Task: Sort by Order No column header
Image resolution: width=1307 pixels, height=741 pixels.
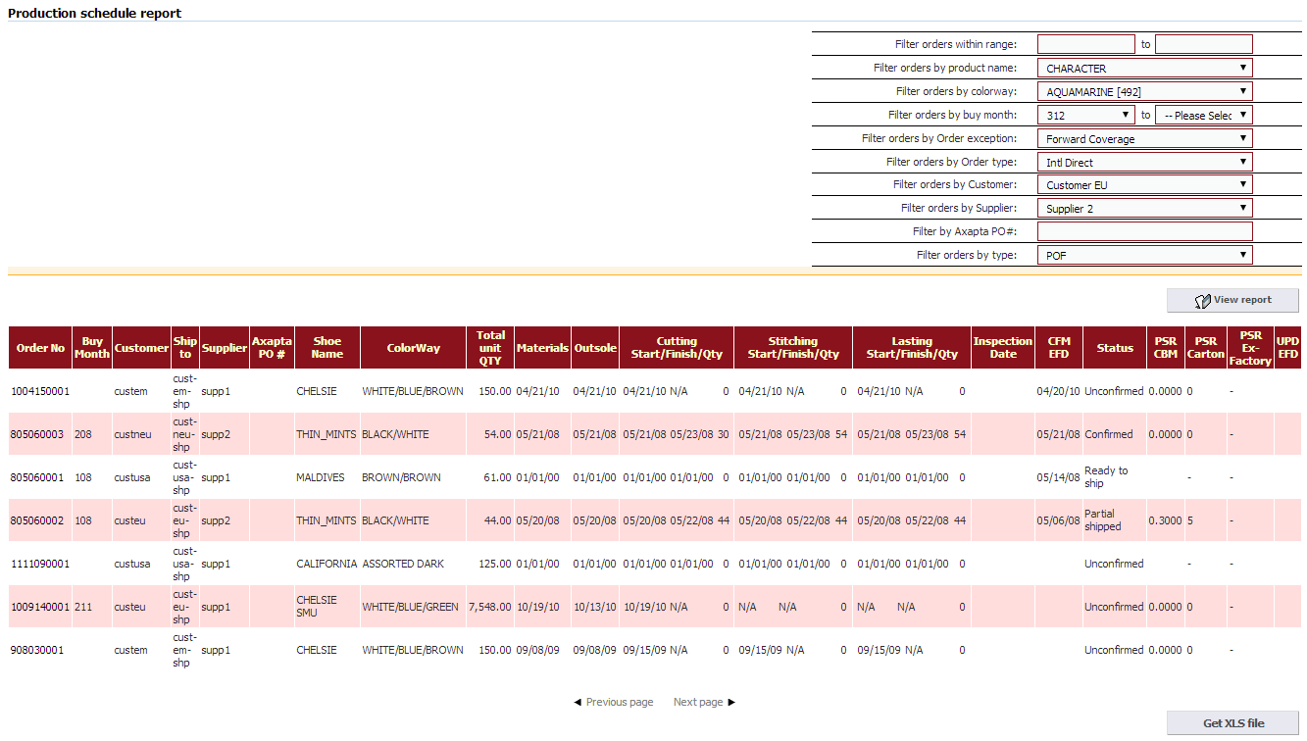Action: coord(40,348)
